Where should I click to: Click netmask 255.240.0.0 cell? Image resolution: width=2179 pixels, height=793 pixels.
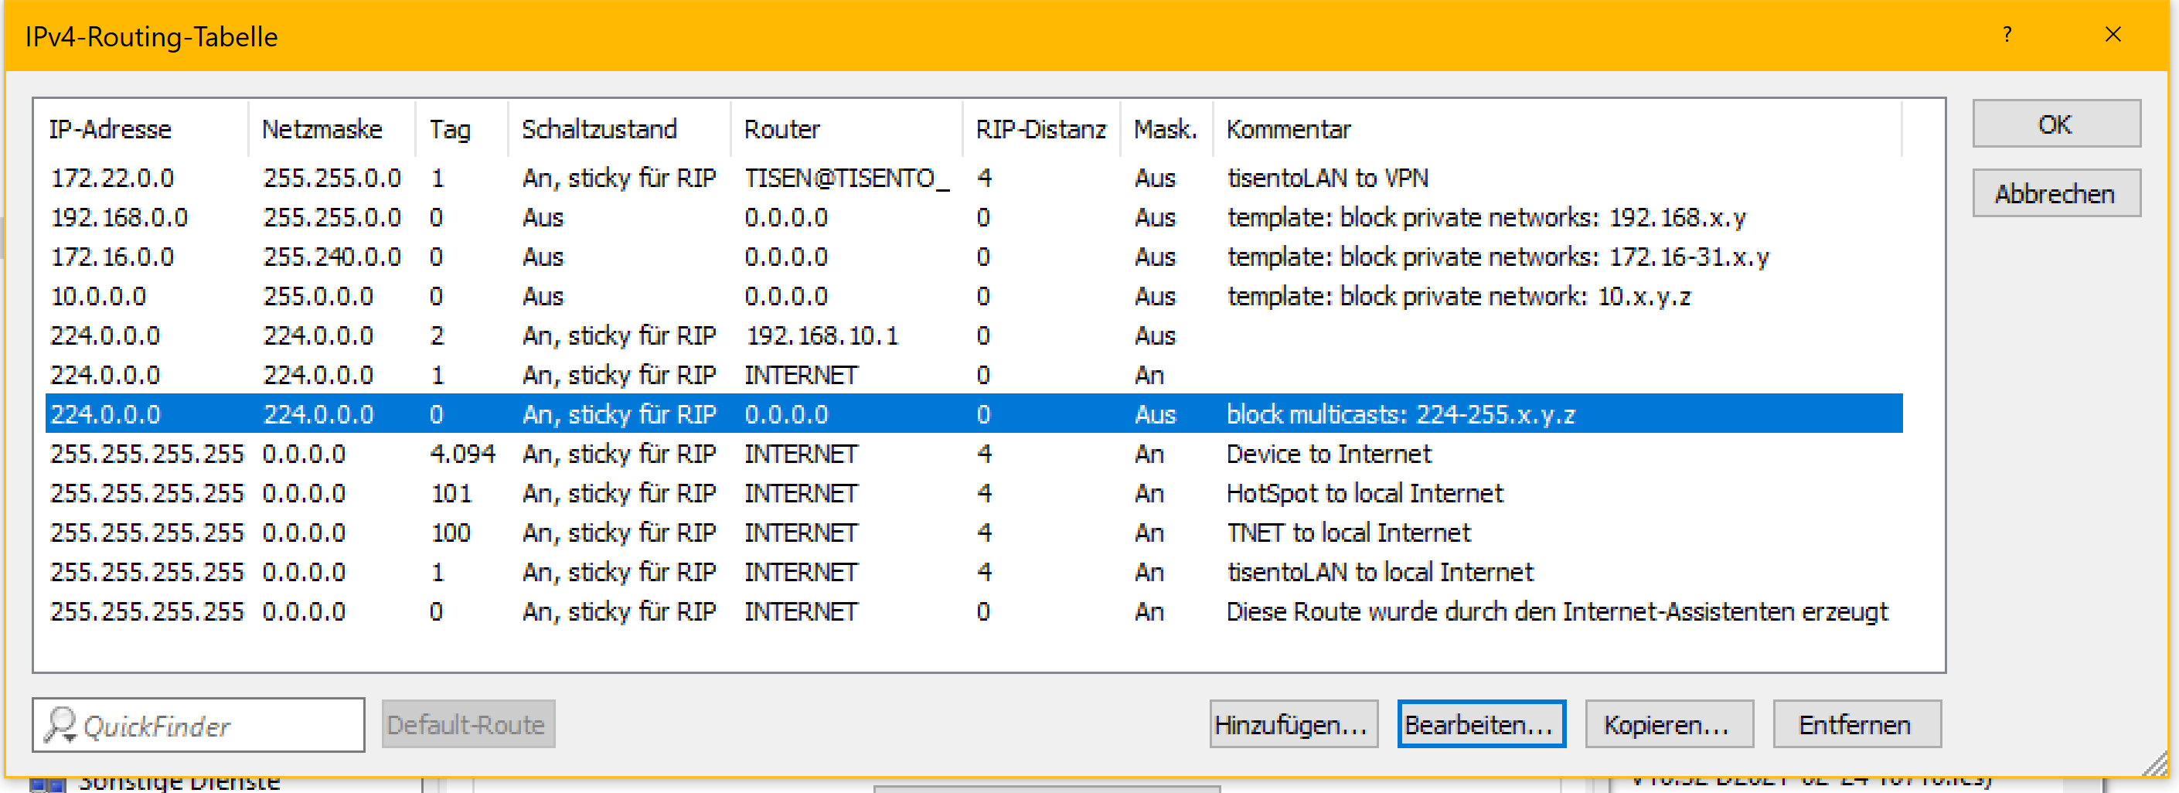(x=332, y=257)
